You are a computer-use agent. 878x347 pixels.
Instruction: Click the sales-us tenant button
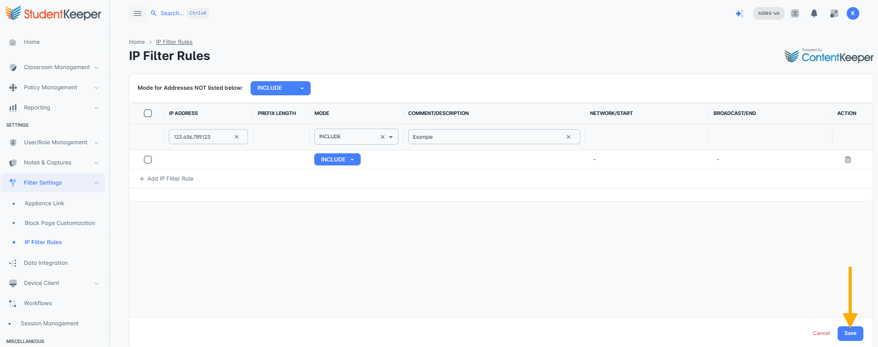pos(768,13)
